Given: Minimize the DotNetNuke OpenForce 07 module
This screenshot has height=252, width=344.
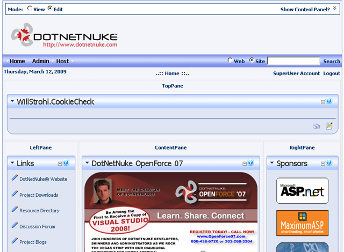Looking at the screenshot, I should [x=245, y=164].
